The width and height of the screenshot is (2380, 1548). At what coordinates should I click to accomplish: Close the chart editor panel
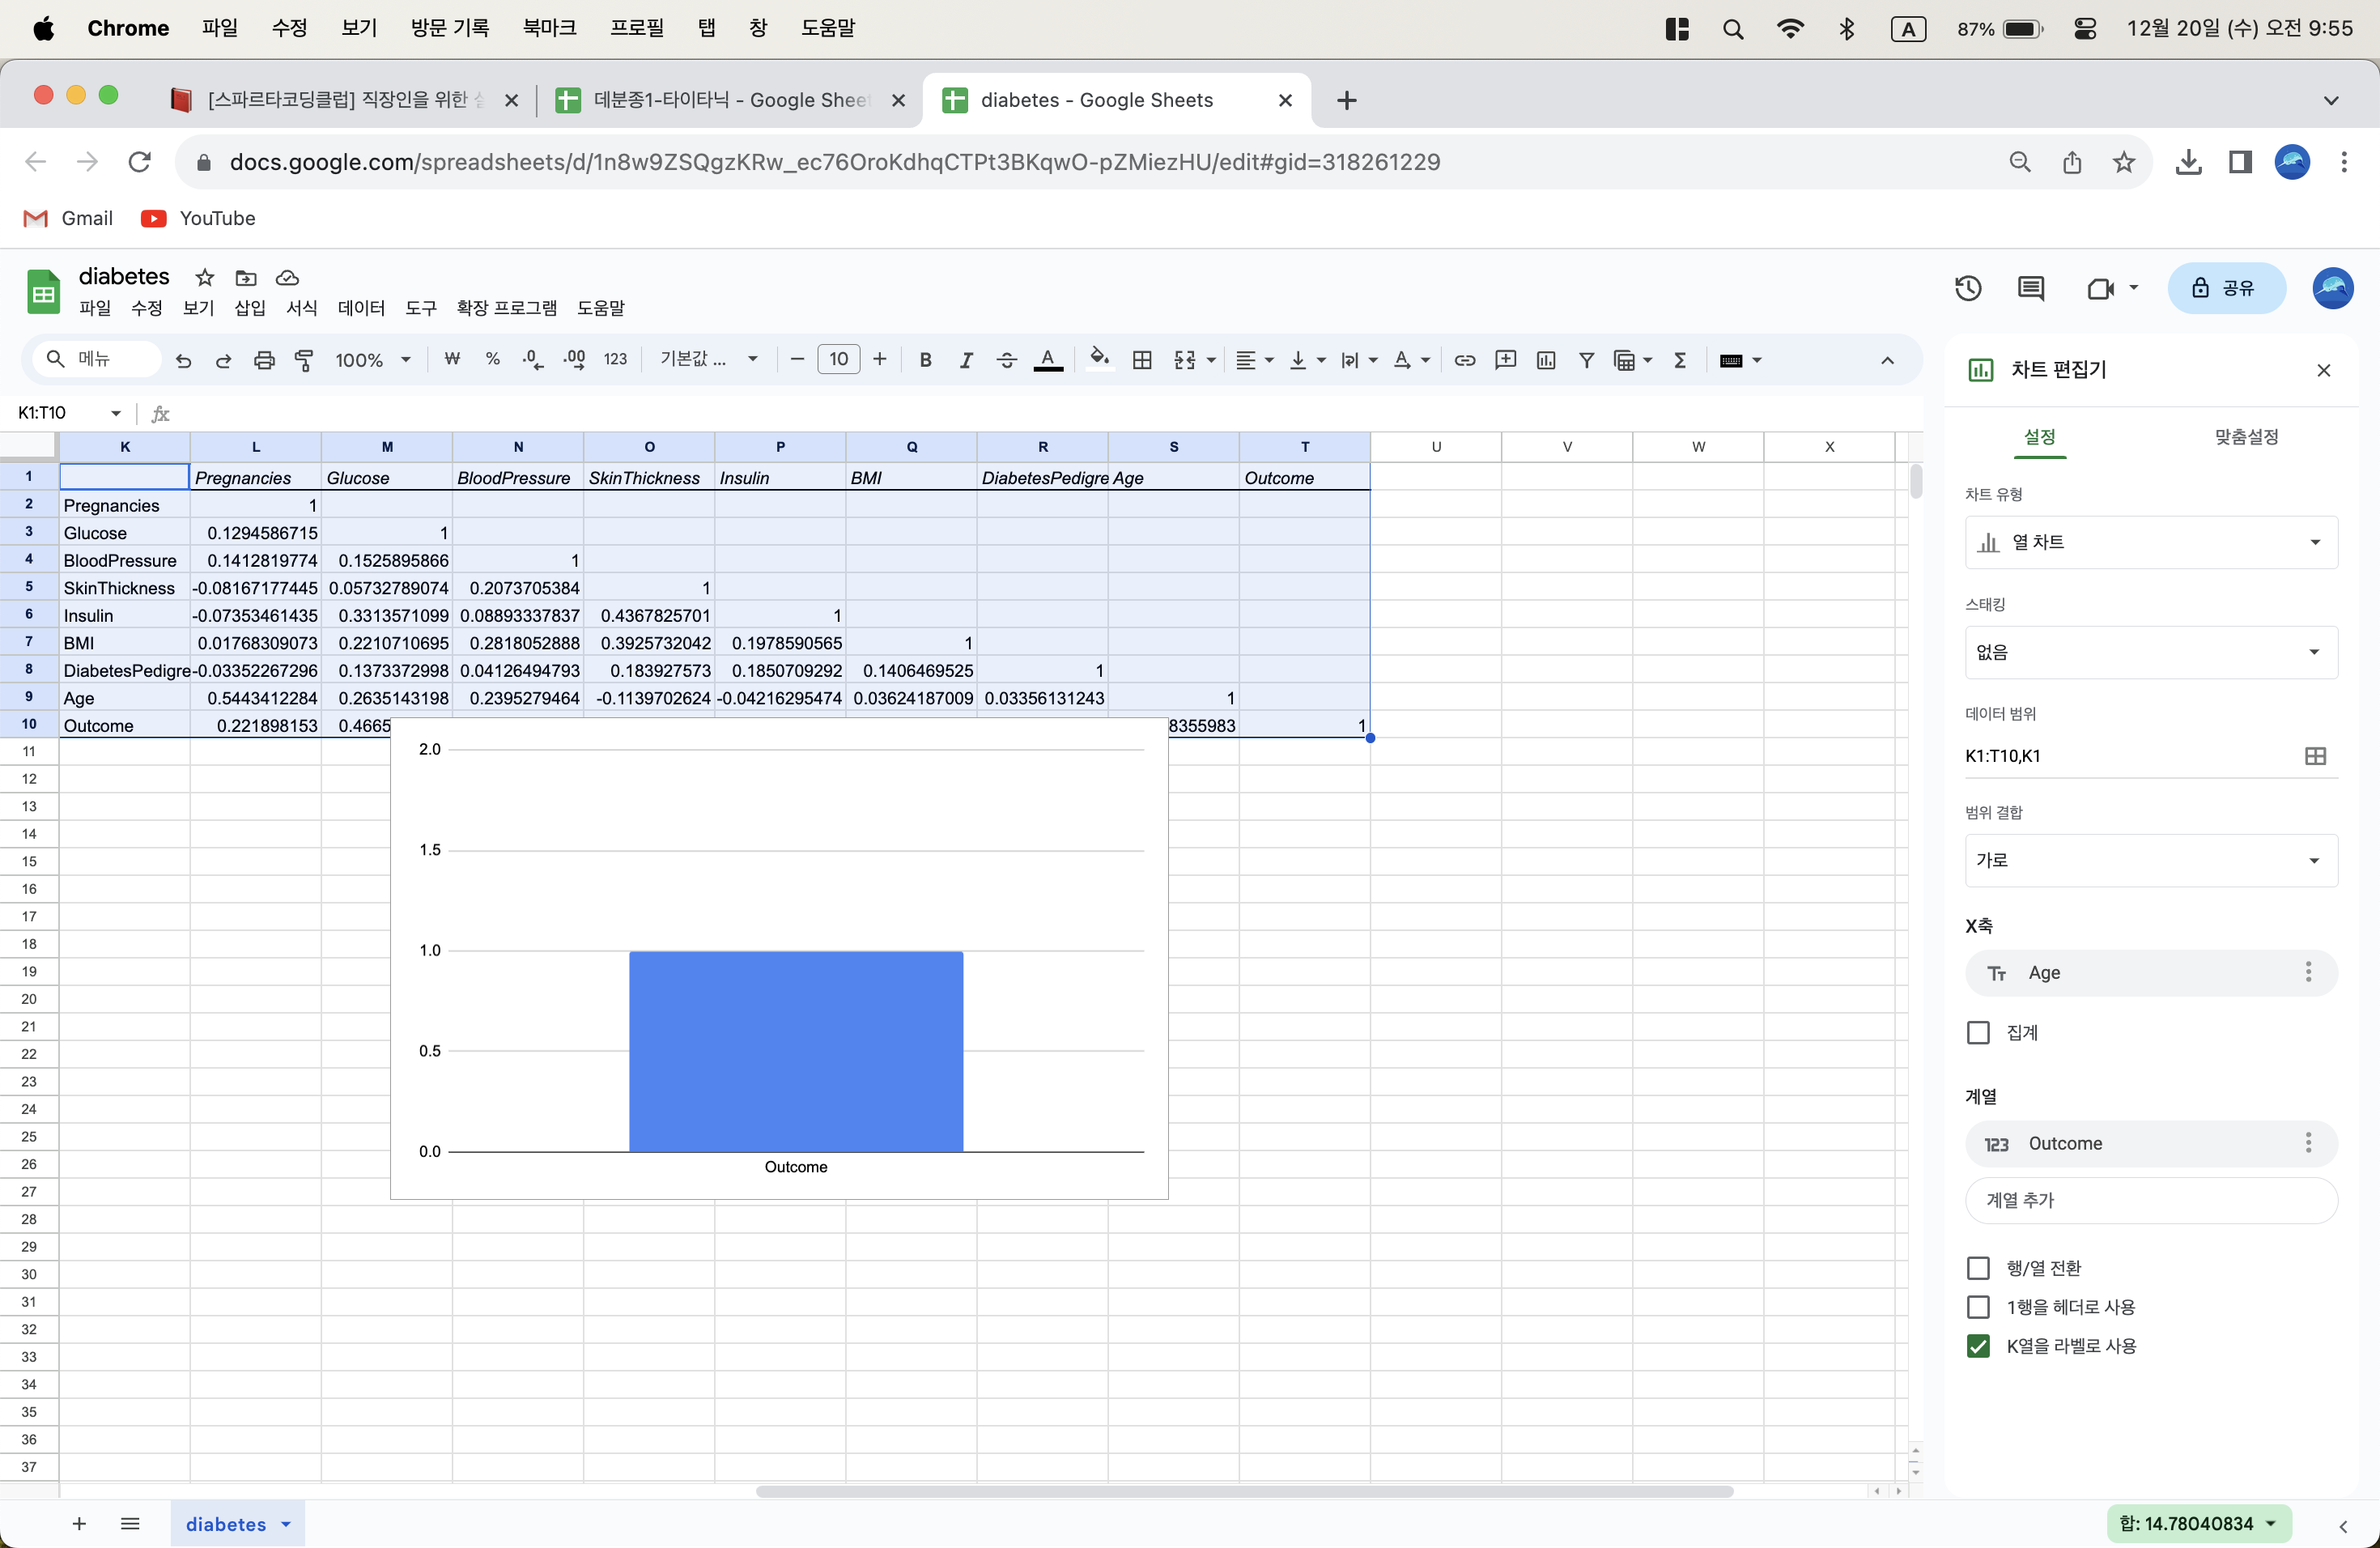[x=2323, y=371]
